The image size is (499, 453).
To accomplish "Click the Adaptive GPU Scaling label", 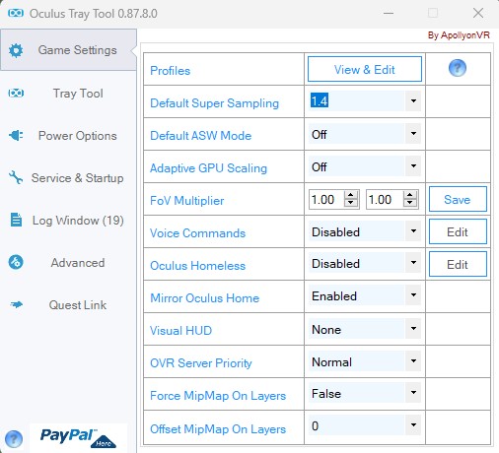I will (208, 168).
